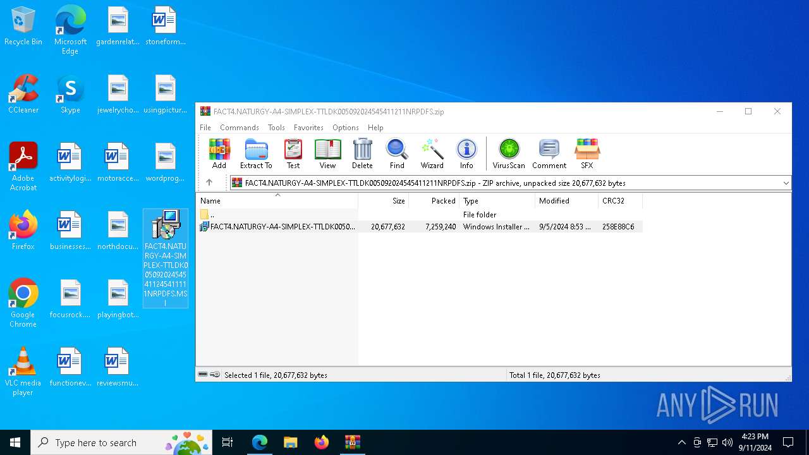Open the Favorites menu

pos(308,128)
